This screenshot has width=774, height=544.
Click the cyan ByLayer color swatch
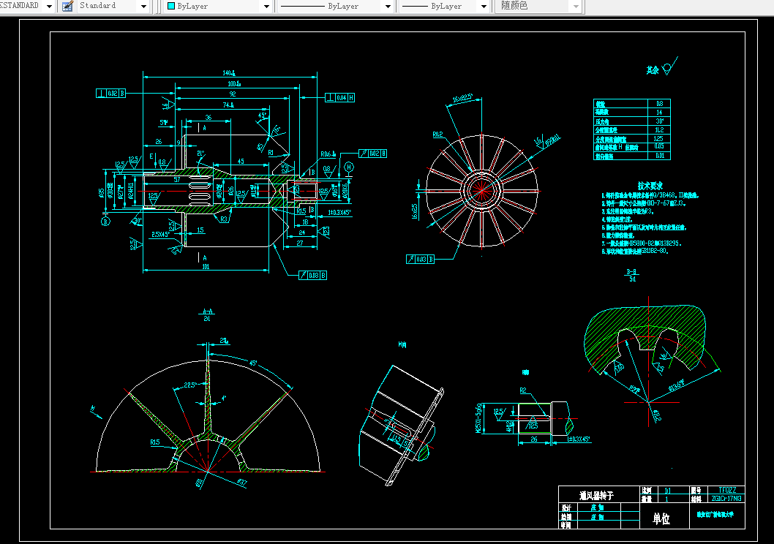pos(171,6)
